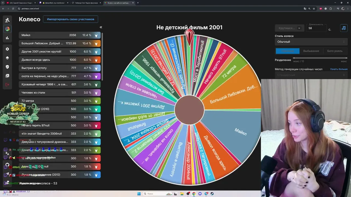This screenshot has height=197, width=351.
Task: Click the Разделение slider track
Action: 320,58
